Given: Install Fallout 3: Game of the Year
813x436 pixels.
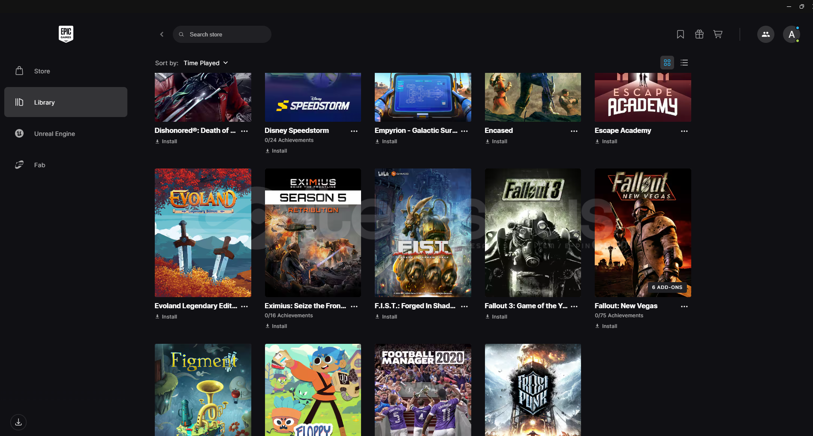Looking at the screenshot, I should pos(496,317).
